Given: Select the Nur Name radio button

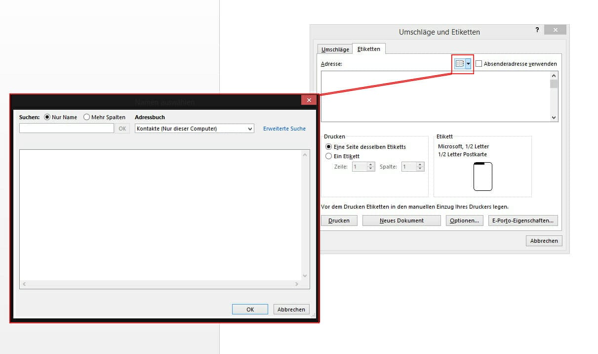Looking at the screenshot, I should click(47, 117).
